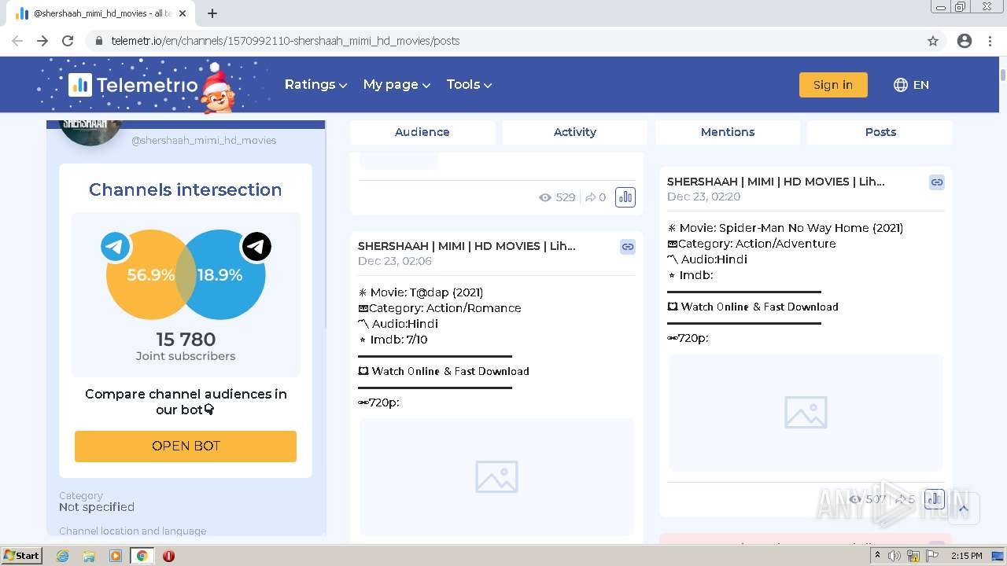Open the media player taskbar icon
The image size is (1007, 566).
(x=116, y=556)
